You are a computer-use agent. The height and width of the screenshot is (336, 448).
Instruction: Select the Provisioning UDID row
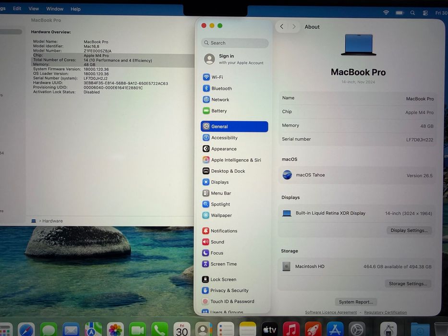tap(88, 87)
